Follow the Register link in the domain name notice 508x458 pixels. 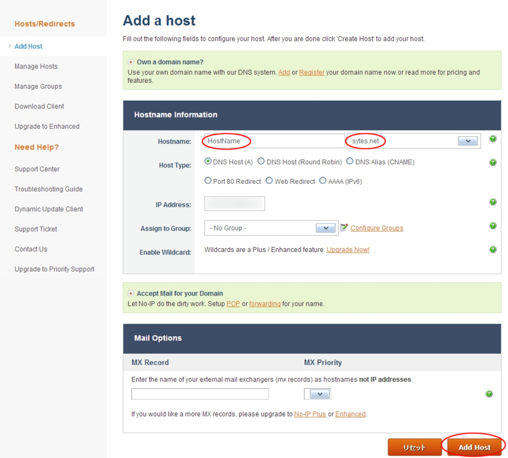click(x=312, y=72)
